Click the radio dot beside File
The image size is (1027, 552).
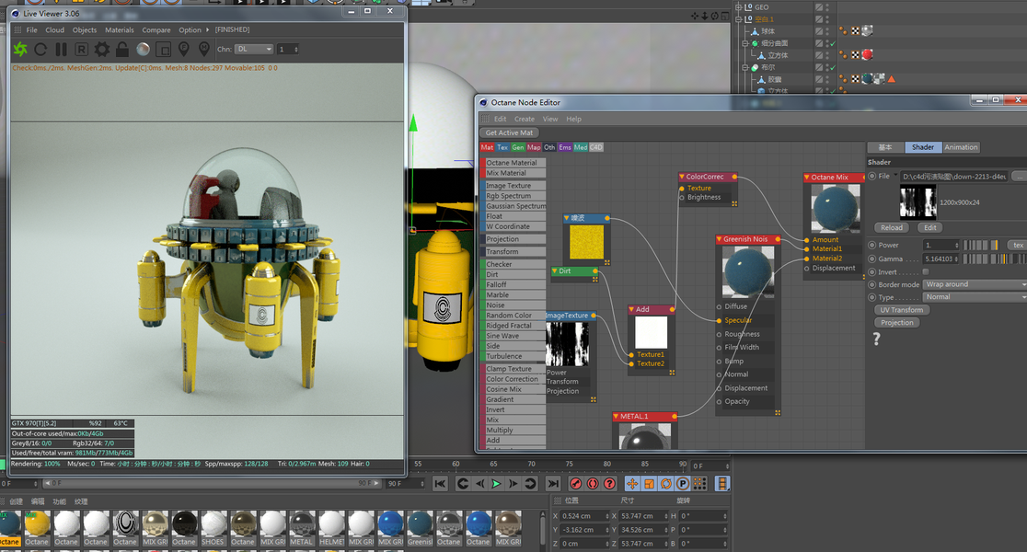click(871, 176)
